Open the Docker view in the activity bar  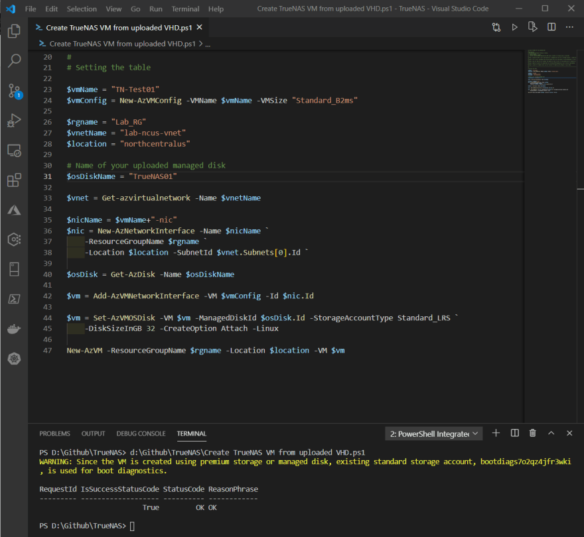[x=14, y=329]
